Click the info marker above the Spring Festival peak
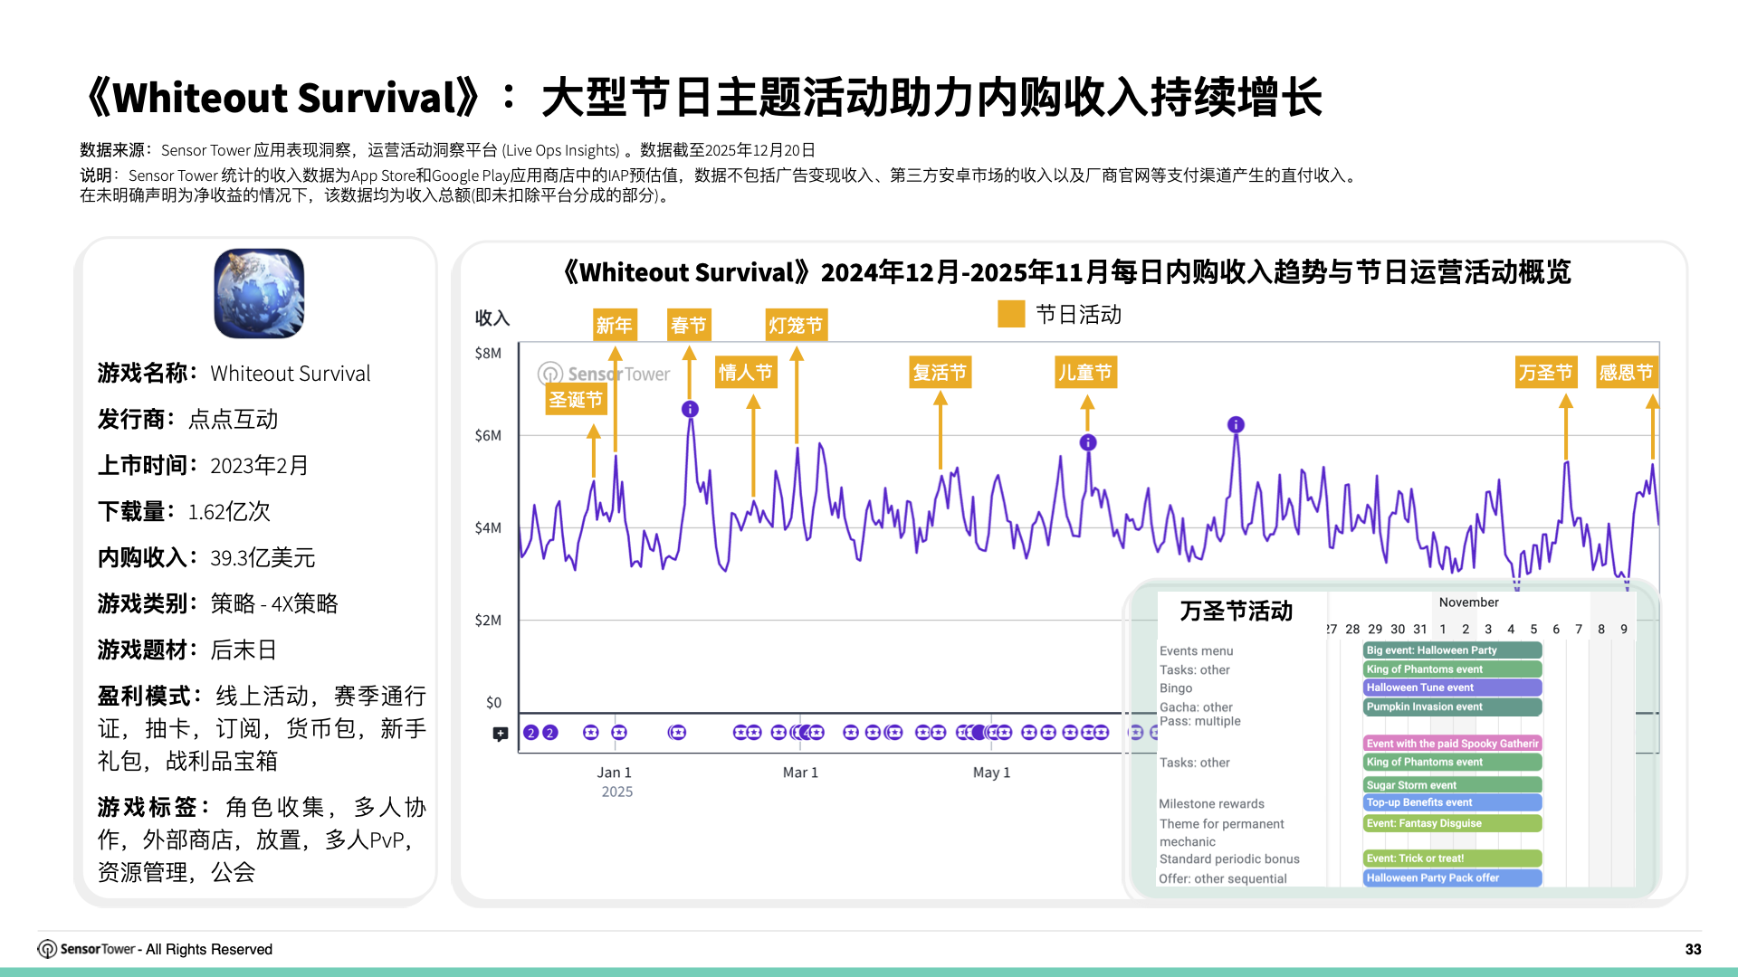 point(691,408)
